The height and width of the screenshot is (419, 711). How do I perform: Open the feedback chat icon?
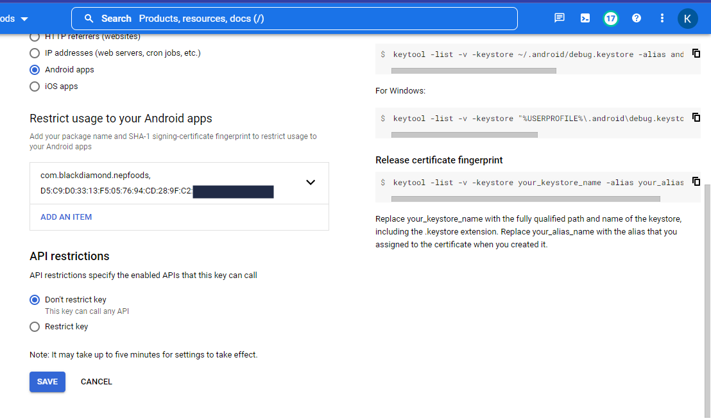click(x=559, y=18)
